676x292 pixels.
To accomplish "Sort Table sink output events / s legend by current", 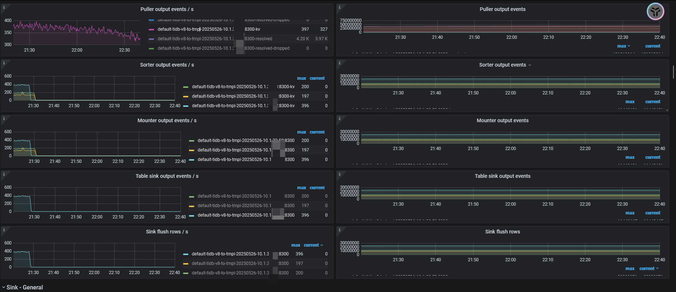I will tap(317, 188).
